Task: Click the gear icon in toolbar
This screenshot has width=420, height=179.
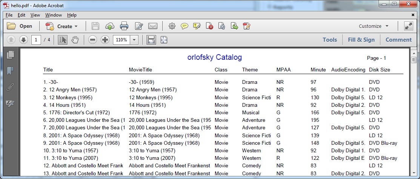Action: pyautogui.click(x=172, y=26)
